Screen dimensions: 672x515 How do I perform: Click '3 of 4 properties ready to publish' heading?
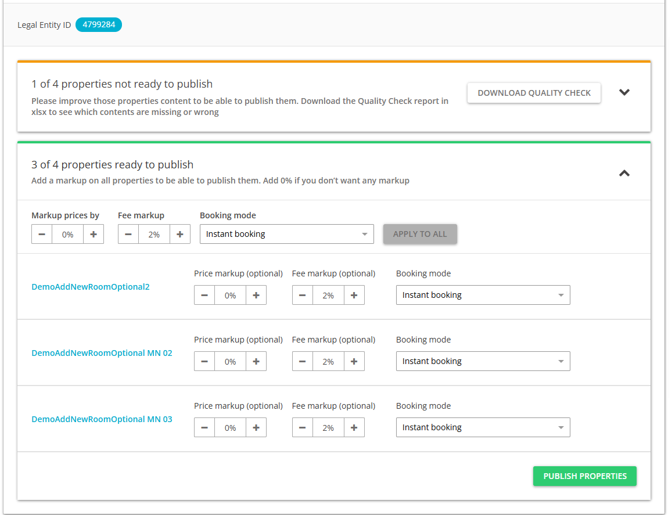112,164
